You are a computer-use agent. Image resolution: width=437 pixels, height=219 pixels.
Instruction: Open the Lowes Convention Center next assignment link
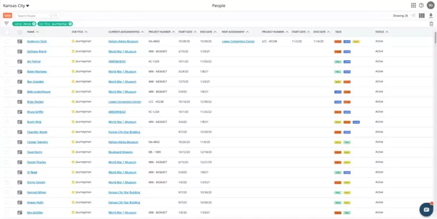point(238,41)
